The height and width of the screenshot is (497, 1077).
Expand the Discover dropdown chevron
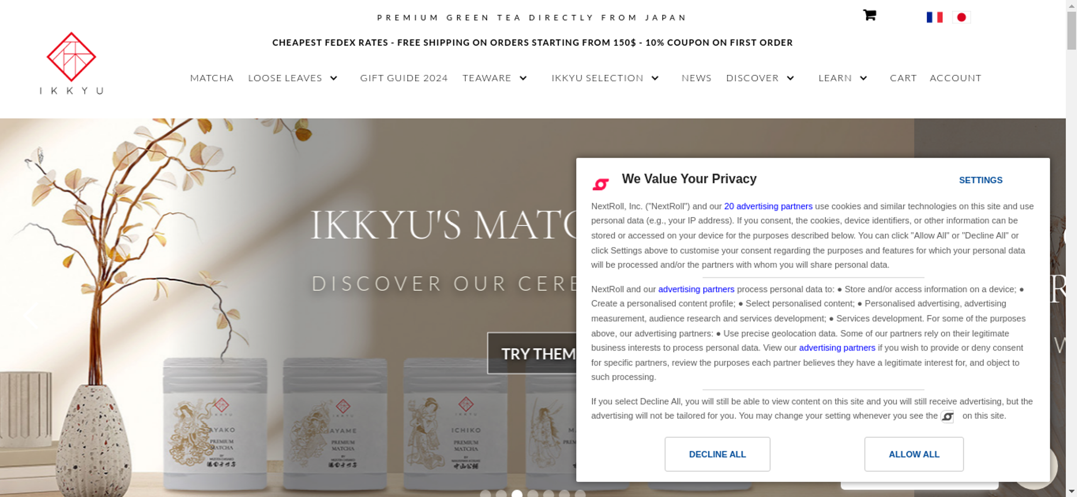point(790,78)
